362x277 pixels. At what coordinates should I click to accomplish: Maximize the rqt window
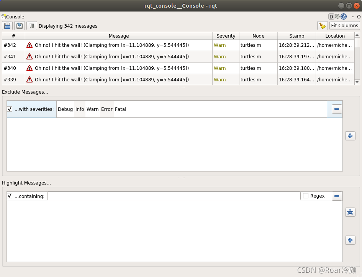349,5
